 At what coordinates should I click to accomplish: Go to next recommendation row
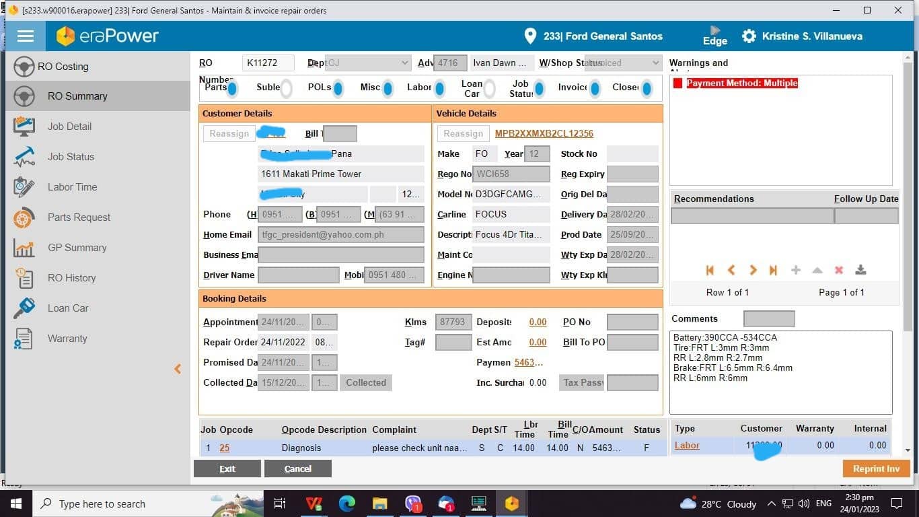pos(753,270)
